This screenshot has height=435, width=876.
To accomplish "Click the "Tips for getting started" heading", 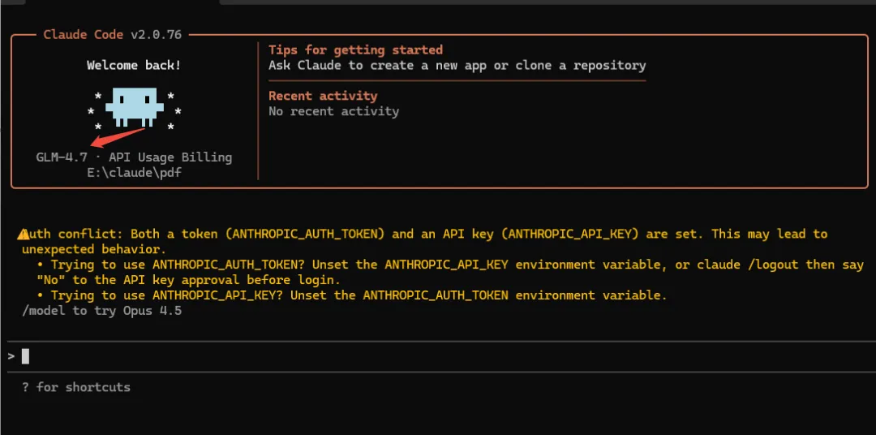I will pyautogui.click(x=356, y=50).
